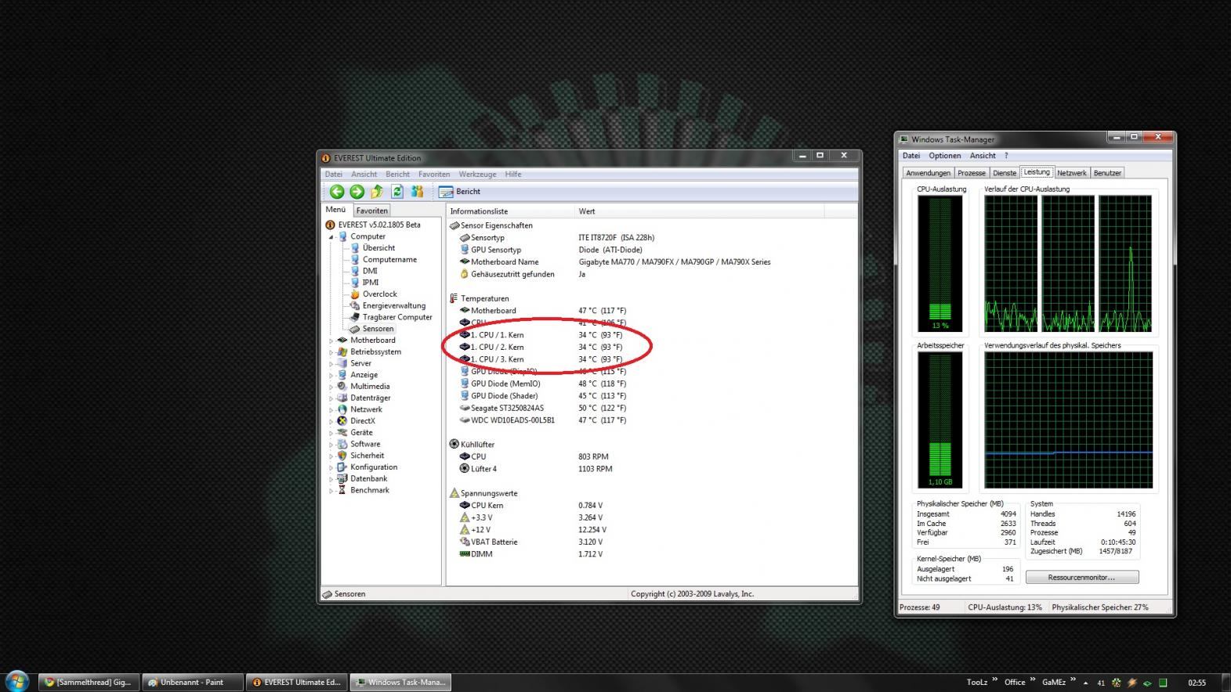1231x692 pixels.
Task: Switch to Prozesse tab in Task-Manager
Action: point(972,173)
